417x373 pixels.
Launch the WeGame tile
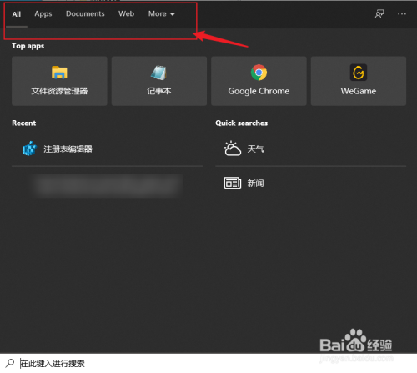point(359,81)
